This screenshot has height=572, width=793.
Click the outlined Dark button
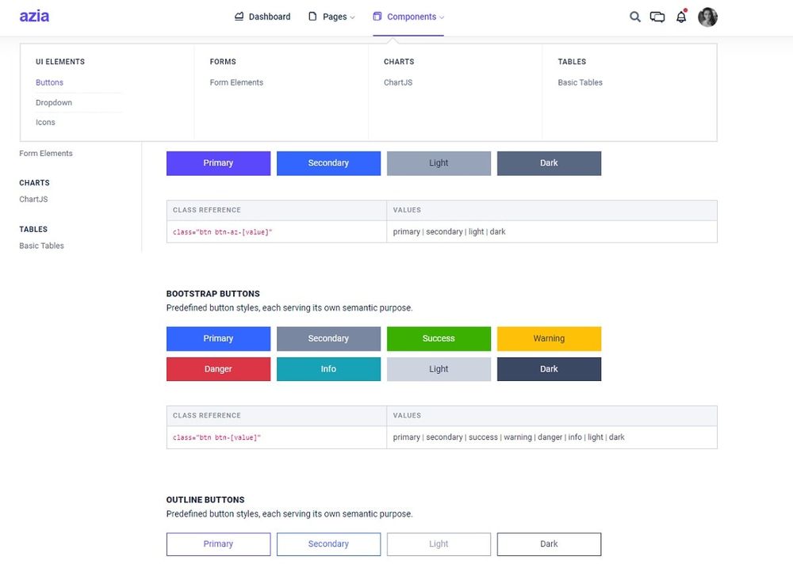coord(549,543)
